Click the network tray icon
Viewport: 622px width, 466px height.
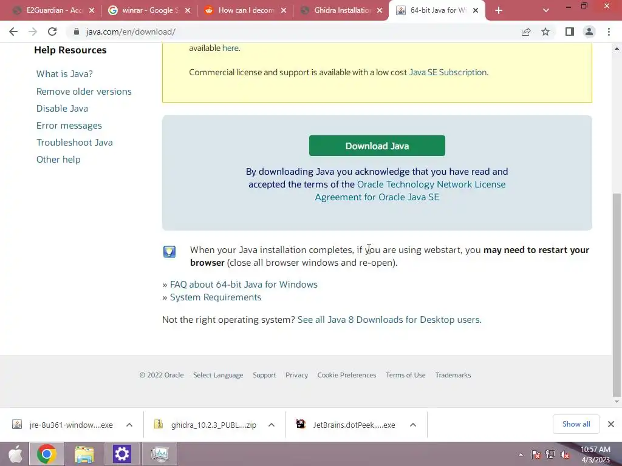[550, 454]
